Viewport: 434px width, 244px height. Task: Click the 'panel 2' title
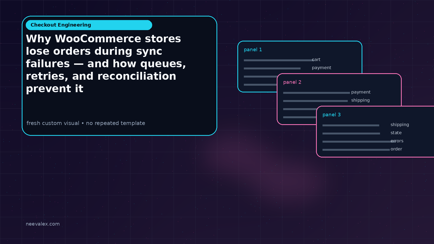coord(292,82)
